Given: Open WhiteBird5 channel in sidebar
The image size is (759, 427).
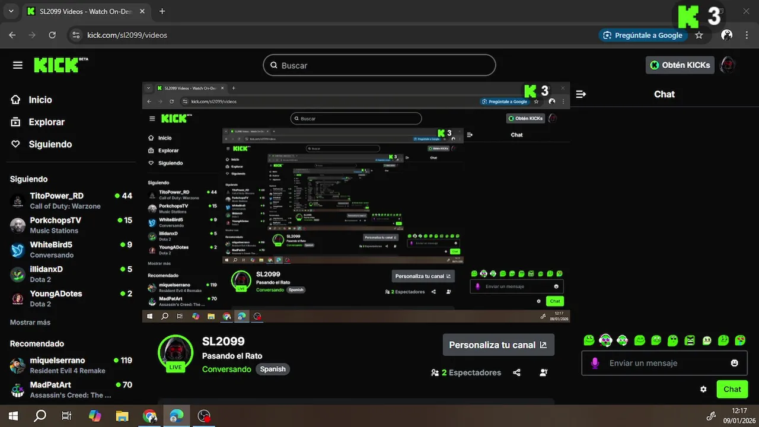Looking at the screenshot, I should pos(71,250).
